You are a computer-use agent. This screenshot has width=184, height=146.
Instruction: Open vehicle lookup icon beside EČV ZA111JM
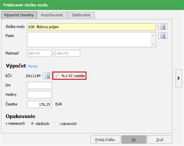coord(47,76)
